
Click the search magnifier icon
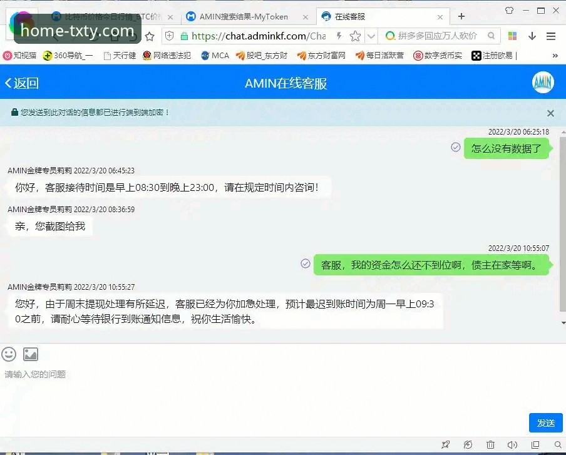pos(491,36)
